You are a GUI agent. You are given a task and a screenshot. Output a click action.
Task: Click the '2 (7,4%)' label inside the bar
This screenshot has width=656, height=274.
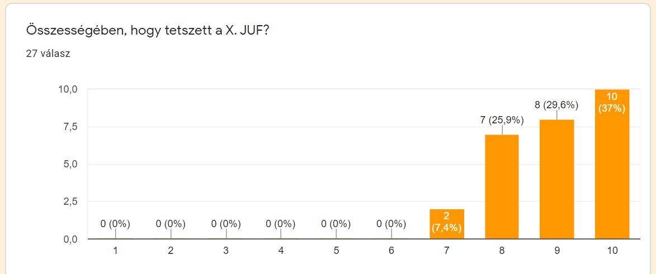click(447, 222)
